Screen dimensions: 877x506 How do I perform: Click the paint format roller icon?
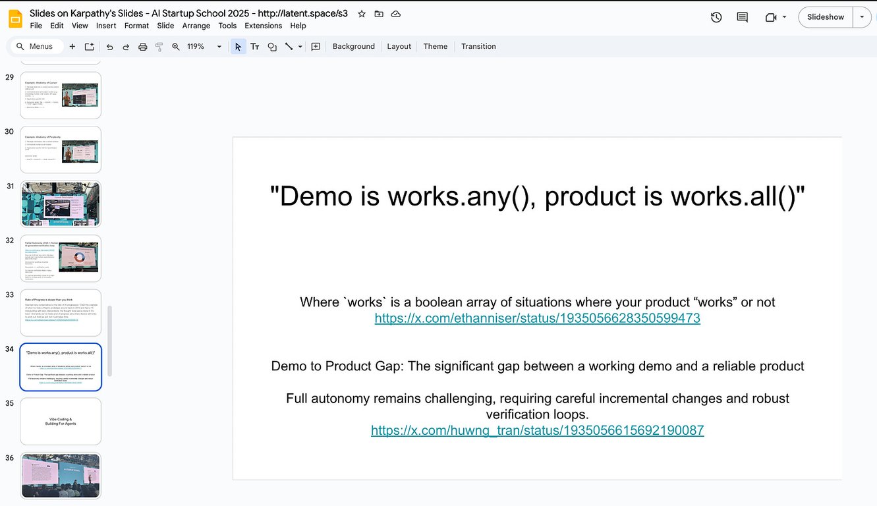pos(159,47)
